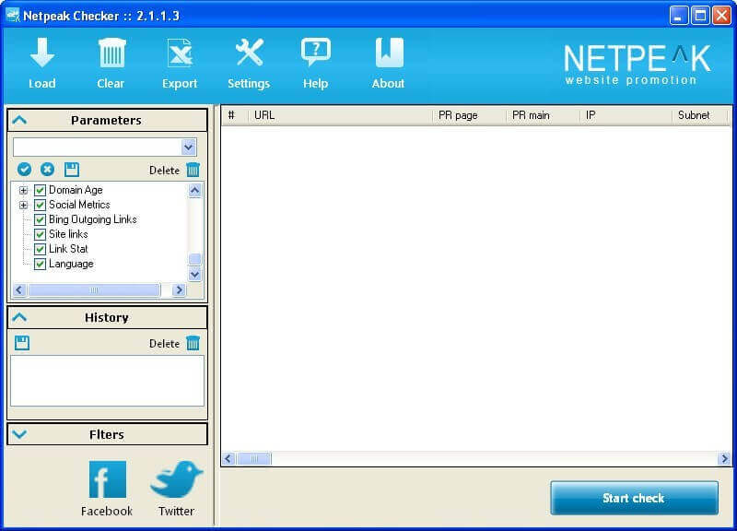Click the PR main column header

pos(531,115)
